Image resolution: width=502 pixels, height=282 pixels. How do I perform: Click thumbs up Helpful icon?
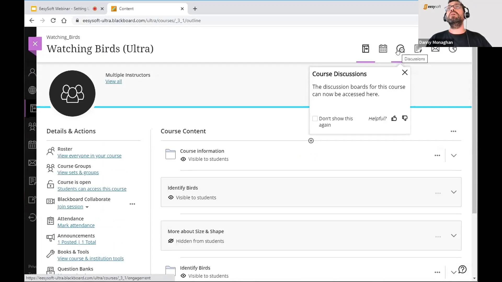tap(394, 119)
